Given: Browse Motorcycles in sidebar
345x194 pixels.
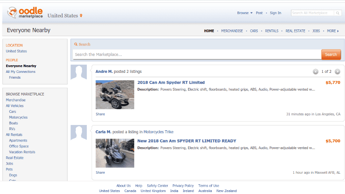Looking at the screenshot, I should click(x=18, y=117).
